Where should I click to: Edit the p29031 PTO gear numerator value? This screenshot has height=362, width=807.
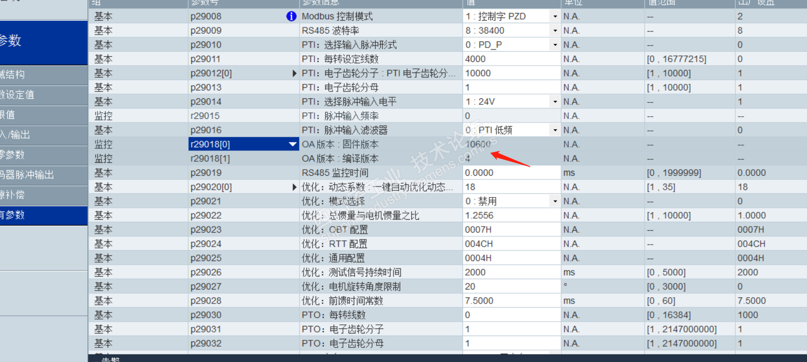coord(512,329)
